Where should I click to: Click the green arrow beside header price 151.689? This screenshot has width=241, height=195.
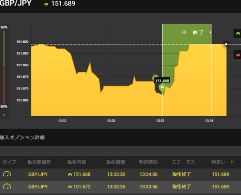click(x=46, y=4)
